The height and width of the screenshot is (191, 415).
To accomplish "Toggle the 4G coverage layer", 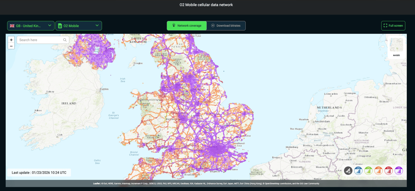I will (379, 171).
